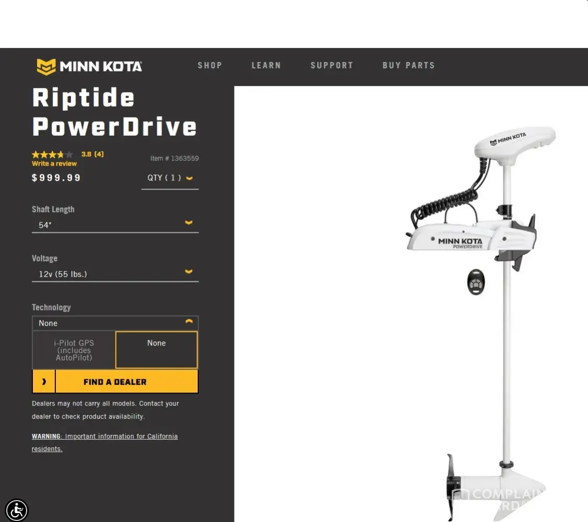Open the accessibility options icon

[x=17, y=510]
